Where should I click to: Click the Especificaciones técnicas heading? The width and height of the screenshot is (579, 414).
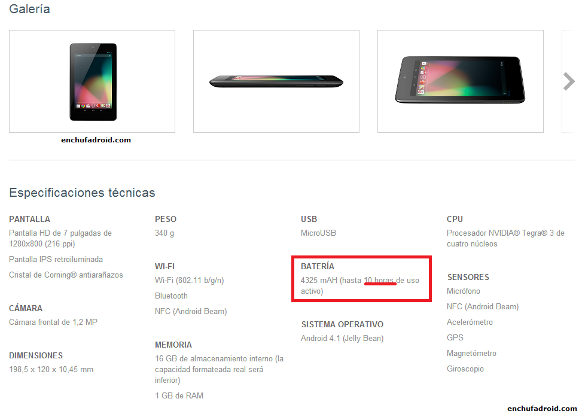click(82, 193)
